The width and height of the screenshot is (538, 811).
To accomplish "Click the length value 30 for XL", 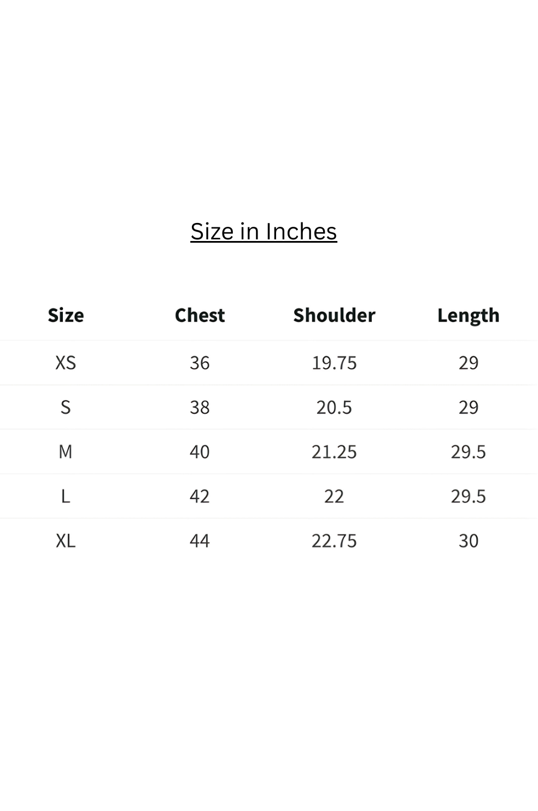I will click(x=469, y=540).
